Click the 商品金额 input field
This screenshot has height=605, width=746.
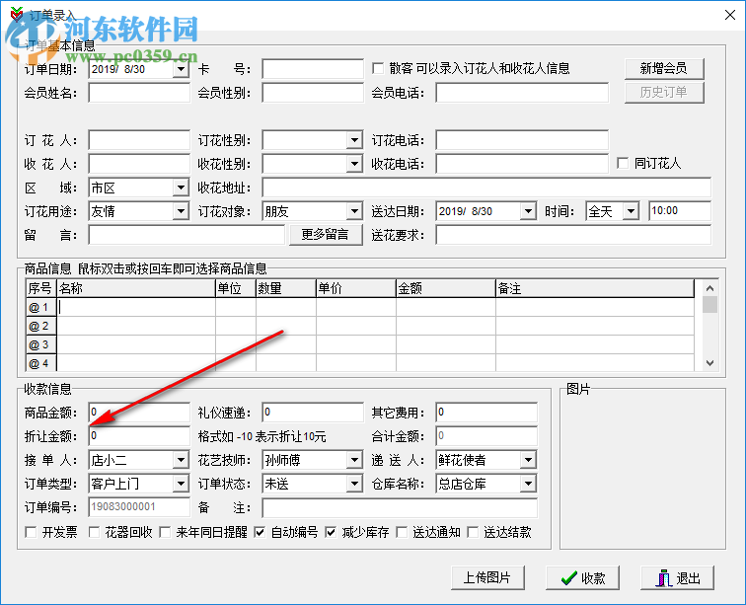click(139, 413)
